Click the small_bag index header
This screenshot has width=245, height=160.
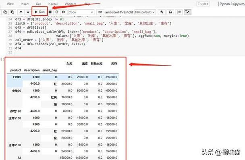tap(50, 70)
